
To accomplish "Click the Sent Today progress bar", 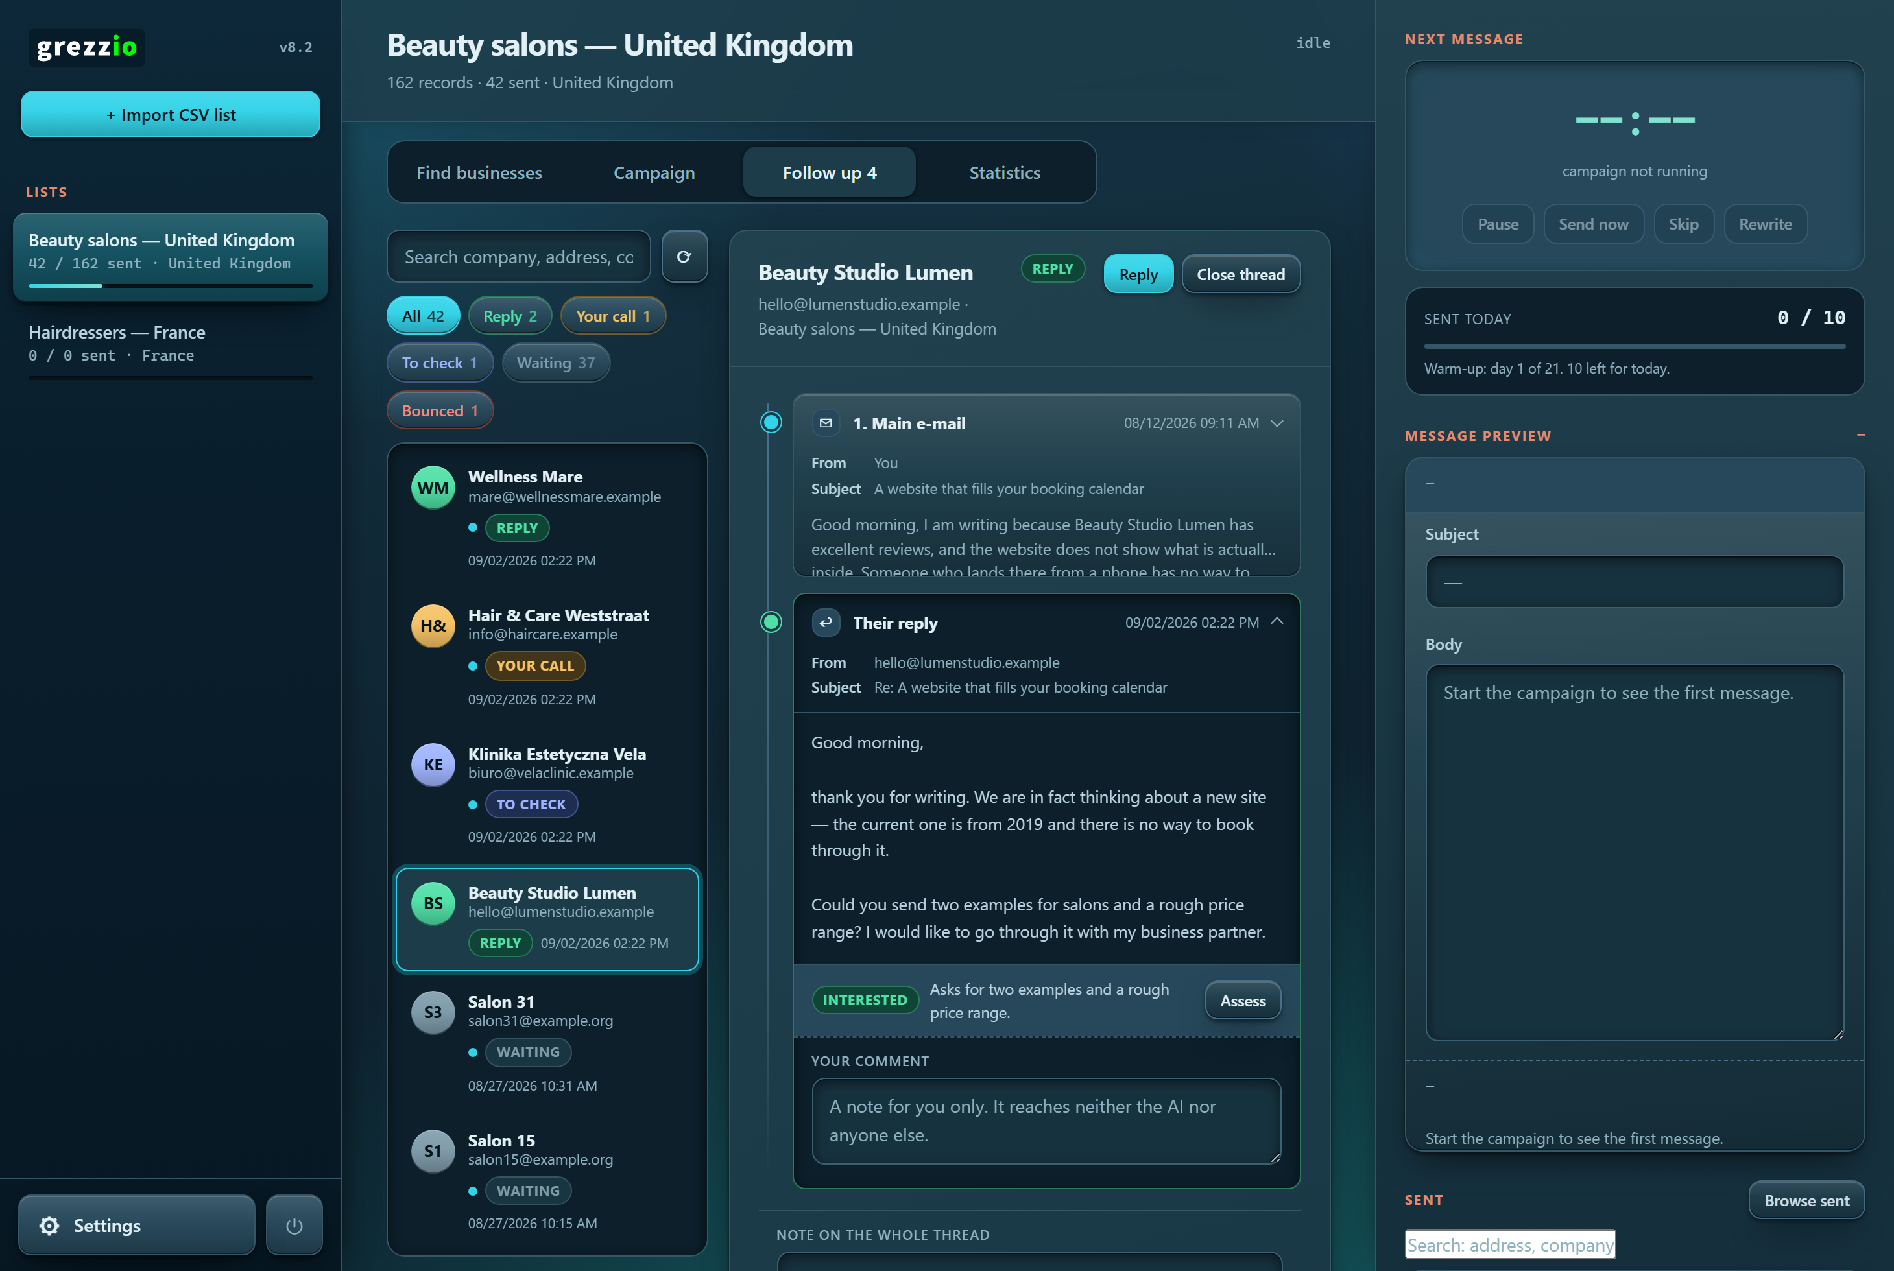I will (1634, 346).
